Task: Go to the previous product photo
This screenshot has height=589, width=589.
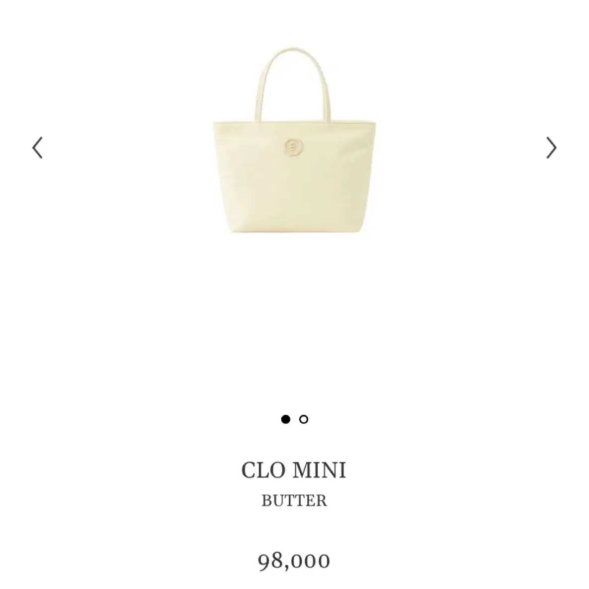Action: click(x=37, y=148)
